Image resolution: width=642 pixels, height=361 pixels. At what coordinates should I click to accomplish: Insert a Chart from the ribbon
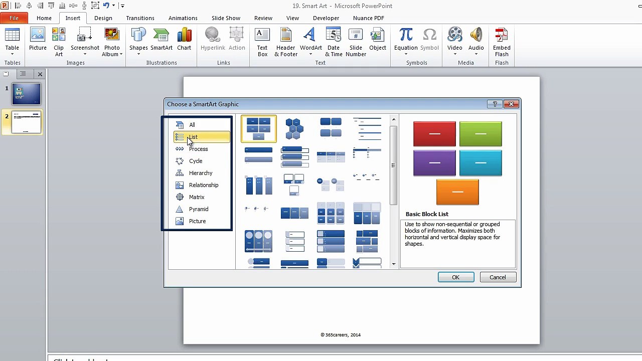[184, 36]
